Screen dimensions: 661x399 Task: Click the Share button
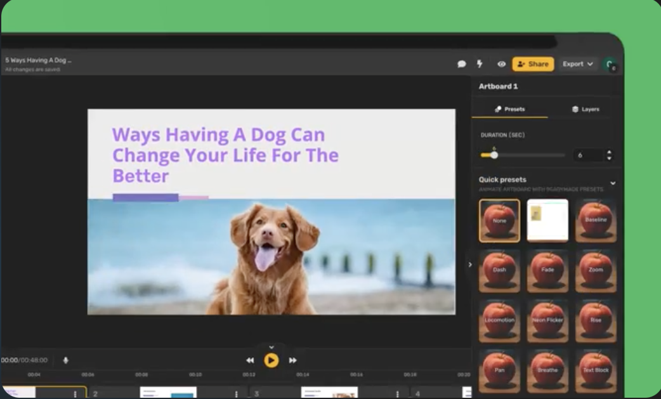coord(533,64)
